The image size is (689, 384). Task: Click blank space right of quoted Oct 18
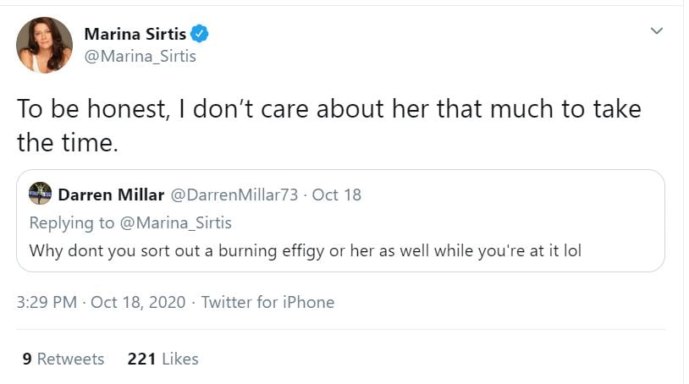click(508, 195)
